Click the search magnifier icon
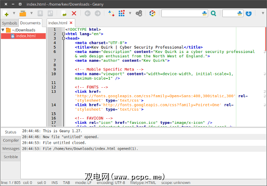 click(214, 14)
